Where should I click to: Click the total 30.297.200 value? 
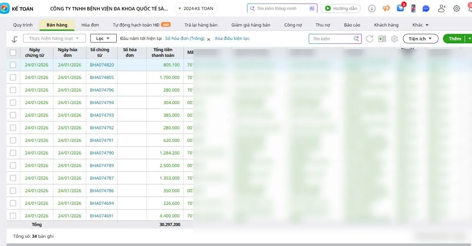point(170,224)
